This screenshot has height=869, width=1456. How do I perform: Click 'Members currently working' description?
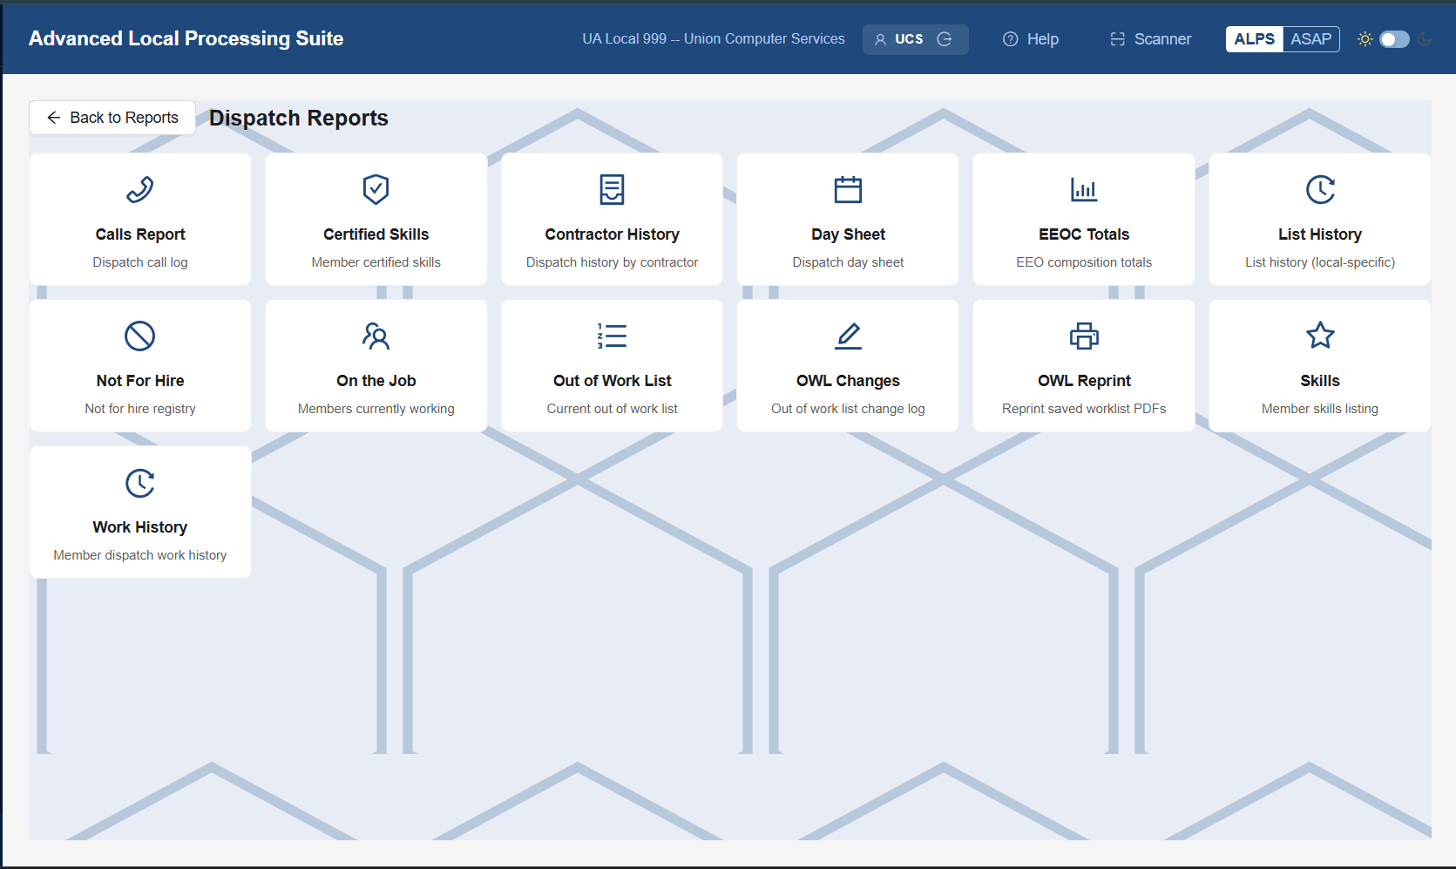[376, 409]
